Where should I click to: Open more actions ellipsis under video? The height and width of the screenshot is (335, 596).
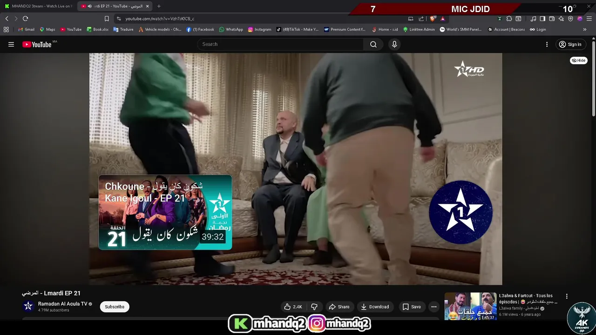tap(433, 307)
